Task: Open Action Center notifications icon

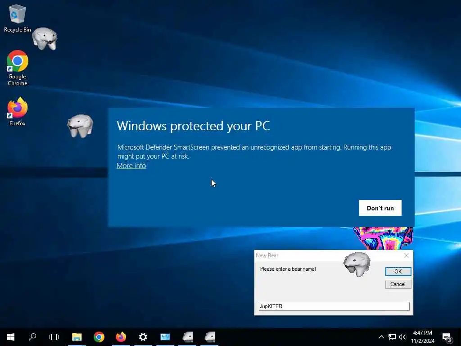Action: 447,337
